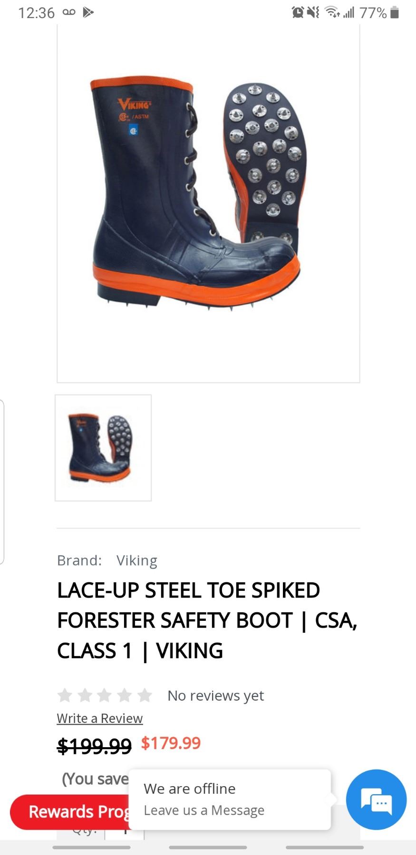Tap the Play Store notification icon
Screen dimensions: 416x855
(88, 12)
